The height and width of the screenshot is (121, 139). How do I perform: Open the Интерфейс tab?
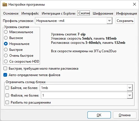(30, 13)
